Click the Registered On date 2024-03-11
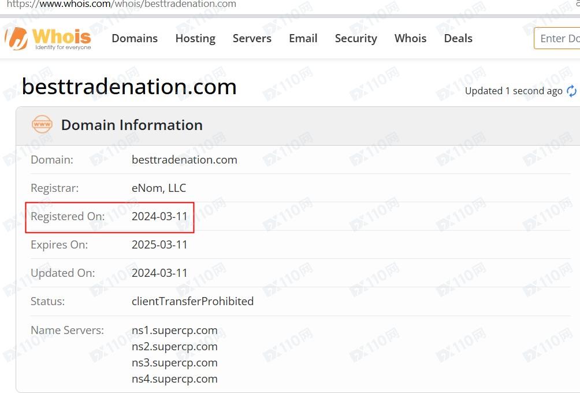Screen dimensions: 580x393 [x=159, y=216]
